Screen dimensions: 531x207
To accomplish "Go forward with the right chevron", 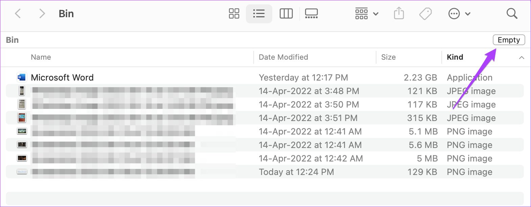I will [x=42, y=14].
